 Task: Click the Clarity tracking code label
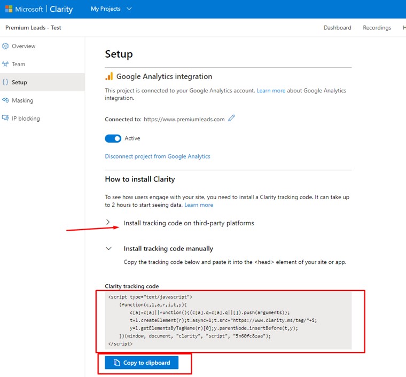pos(132,286)
